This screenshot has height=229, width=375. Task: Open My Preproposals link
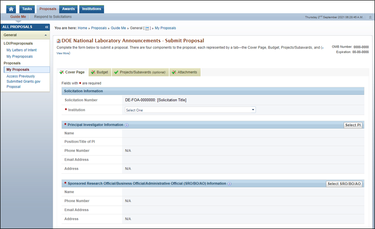(x=20, y=56)
